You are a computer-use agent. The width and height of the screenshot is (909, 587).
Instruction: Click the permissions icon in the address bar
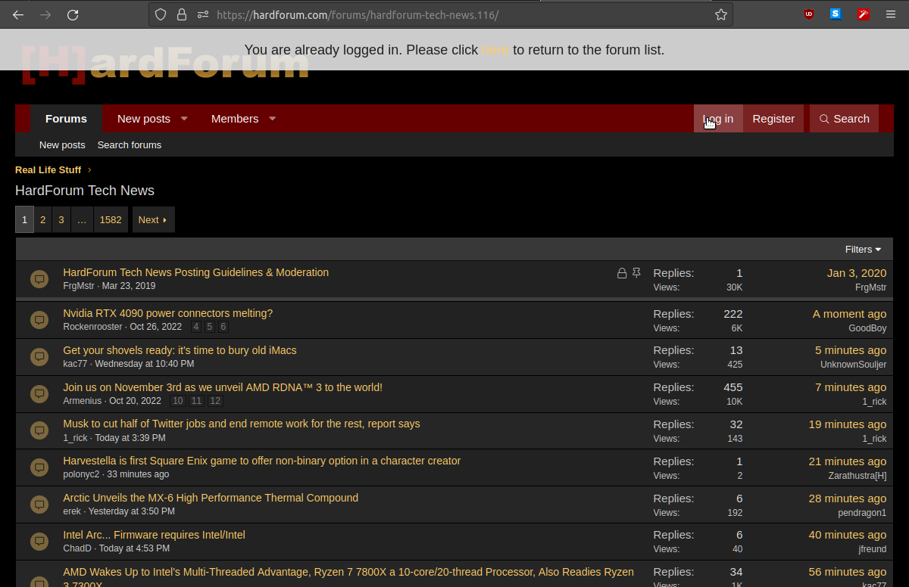(202, 14)
